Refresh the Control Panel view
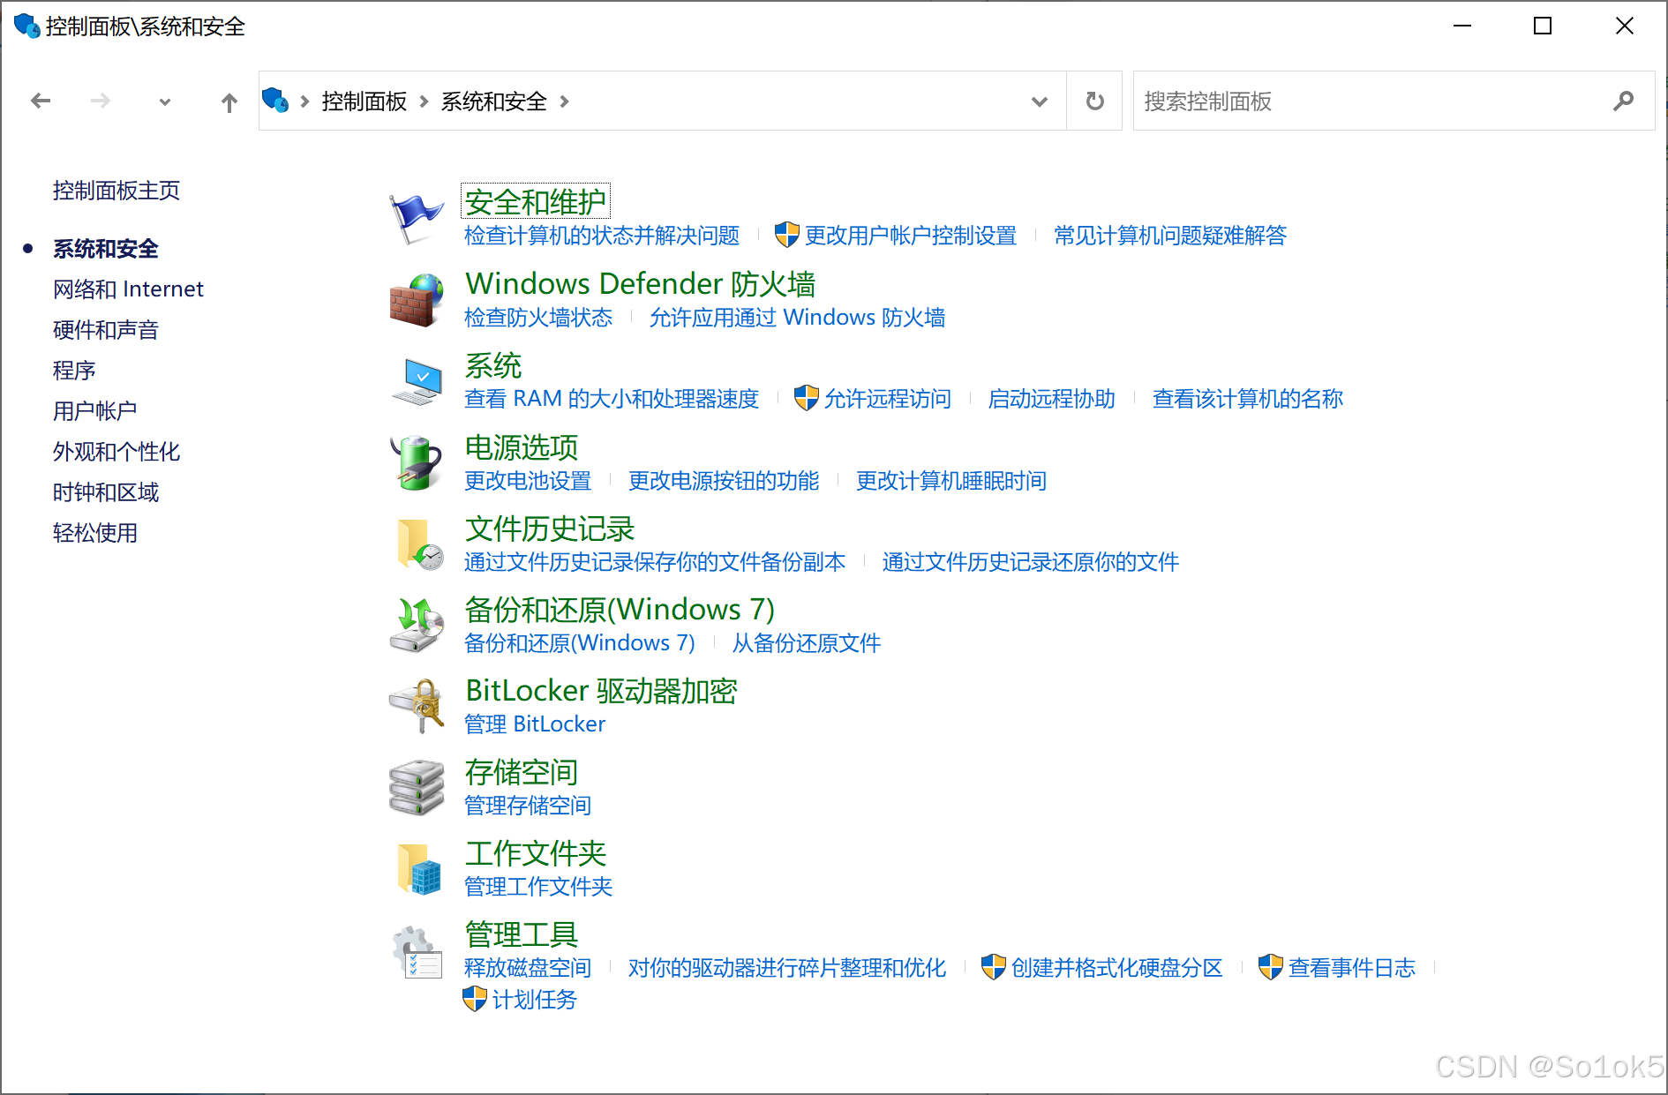The height and width of the screenshot is (1095, 1668). 1094,101
